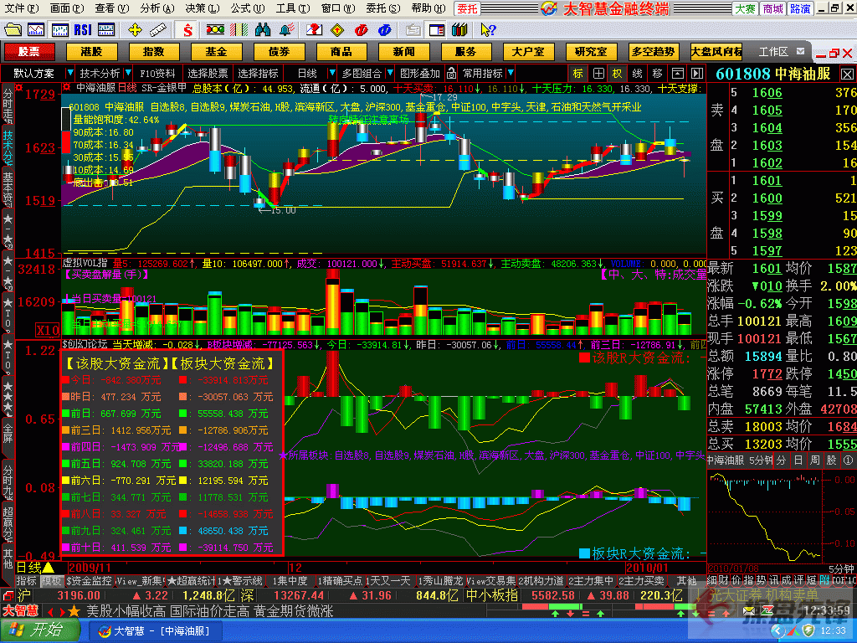Expand the 日线 period dropdown arrow
Image resolution: width=857 pixels, height=643 pixels.
pyautogui.click(x=331, y=73)
